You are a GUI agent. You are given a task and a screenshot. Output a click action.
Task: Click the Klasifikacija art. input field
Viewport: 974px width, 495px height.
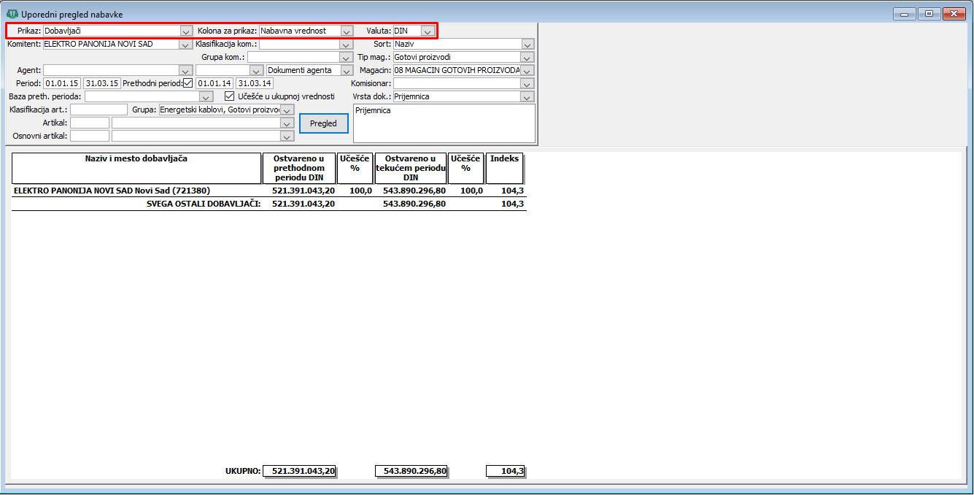click(x=98, y=110)
